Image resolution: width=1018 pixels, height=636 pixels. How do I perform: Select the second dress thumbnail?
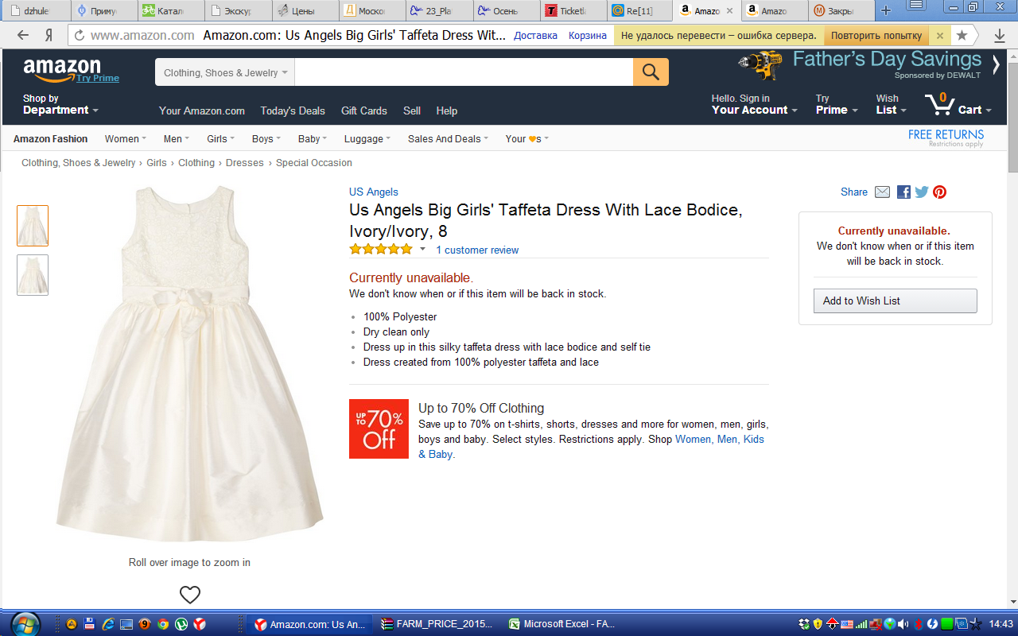tap(33, 275)
